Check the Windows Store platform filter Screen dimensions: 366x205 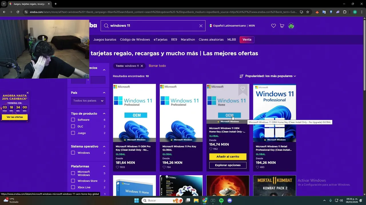73,181
